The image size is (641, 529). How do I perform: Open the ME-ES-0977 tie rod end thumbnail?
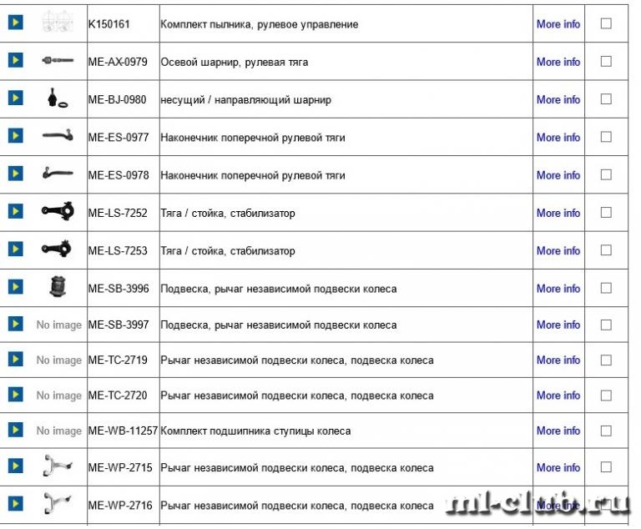[58, 134]
